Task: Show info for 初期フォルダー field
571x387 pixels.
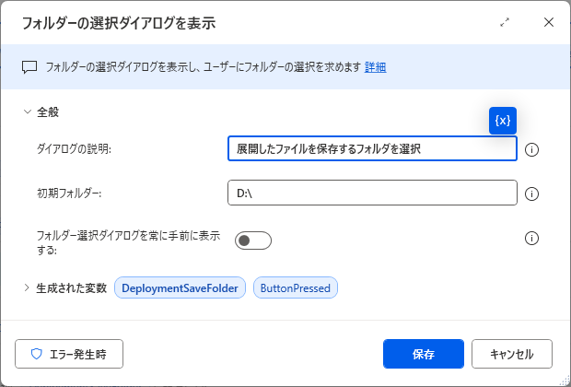Action: pos(531,193)
